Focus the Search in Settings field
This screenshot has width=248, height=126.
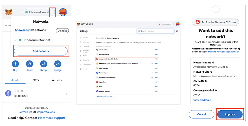[x=156, y=31]
